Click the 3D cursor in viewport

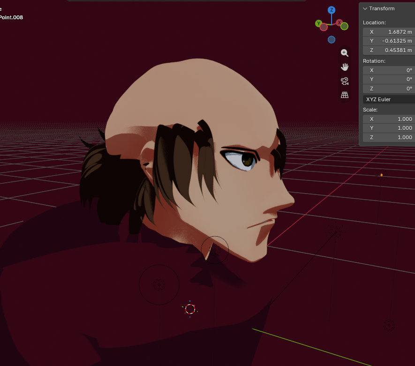click(190, 309)
